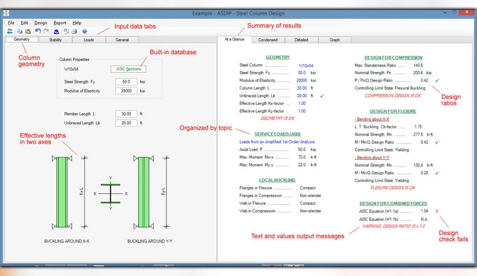Screen dimensions: 477x276
Task: Click the Copy toolbar icon
Action: point(19,31)
